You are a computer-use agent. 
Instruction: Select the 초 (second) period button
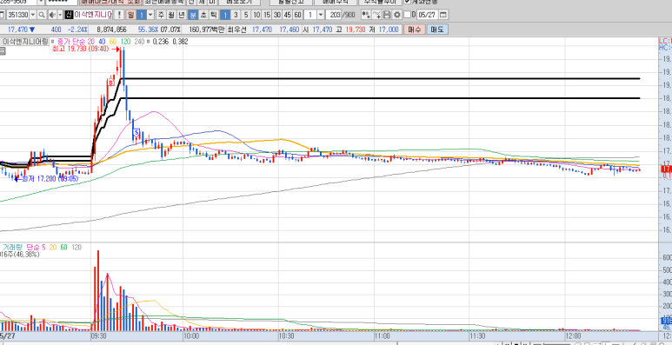(203, 15)
